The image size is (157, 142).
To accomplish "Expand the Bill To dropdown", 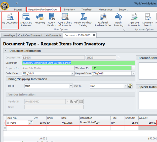I will pos(71,86).
